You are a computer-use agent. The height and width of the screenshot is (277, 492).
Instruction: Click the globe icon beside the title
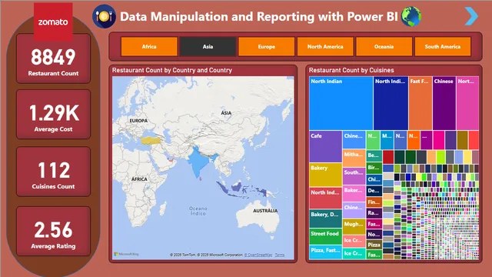point(411,16)
